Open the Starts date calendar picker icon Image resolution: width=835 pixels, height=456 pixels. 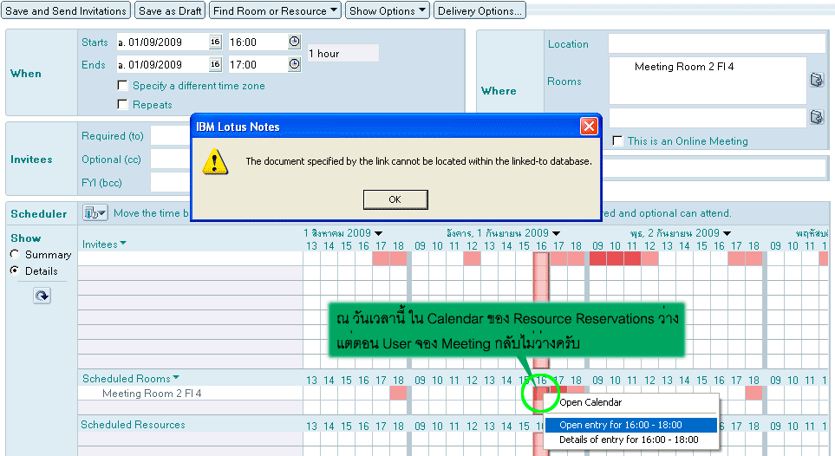click(x=215, y=42)
